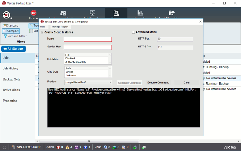This screenshot has width=241, height=151.
Task: Click the active jobs icon showing 2
Action: coord(114,147)
